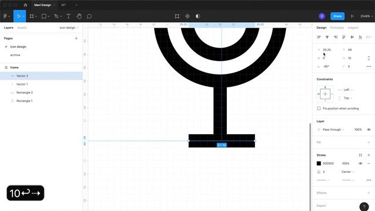The width and height of the screenshot is (375, 211).
Task: Click the Share button
Action: (337, 16)
